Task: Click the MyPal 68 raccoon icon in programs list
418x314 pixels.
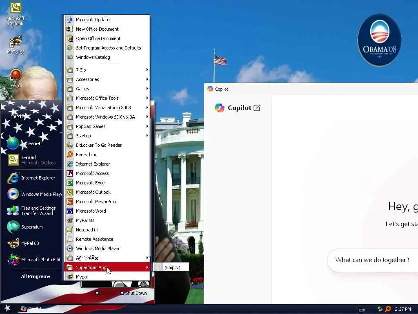Action: coord(69,220)
